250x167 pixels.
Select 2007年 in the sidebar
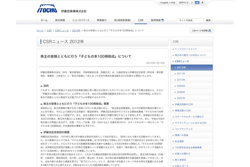192,98
